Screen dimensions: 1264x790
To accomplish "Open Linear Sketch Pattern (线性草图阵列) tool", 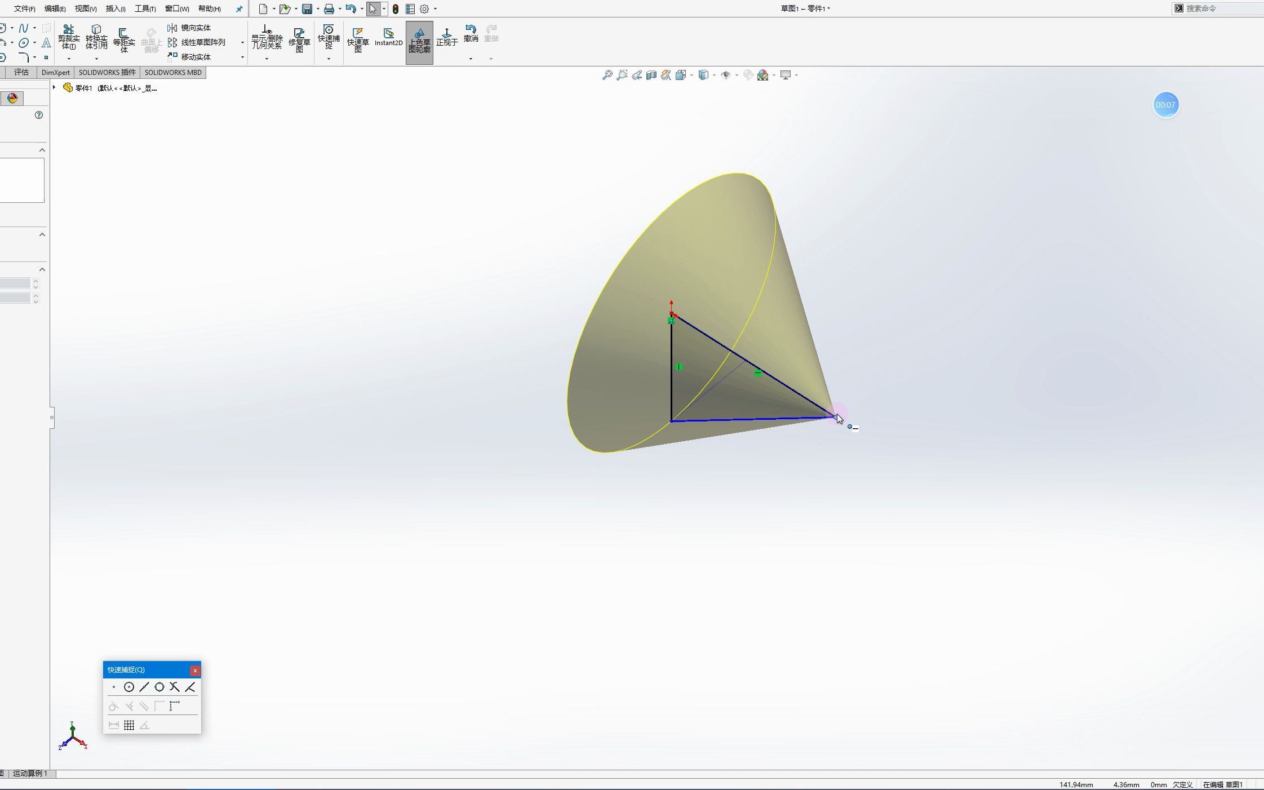I will pos(200,42).
